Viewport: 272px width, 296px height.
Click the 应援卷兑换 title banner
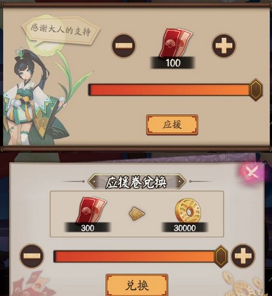pos(137,182)
